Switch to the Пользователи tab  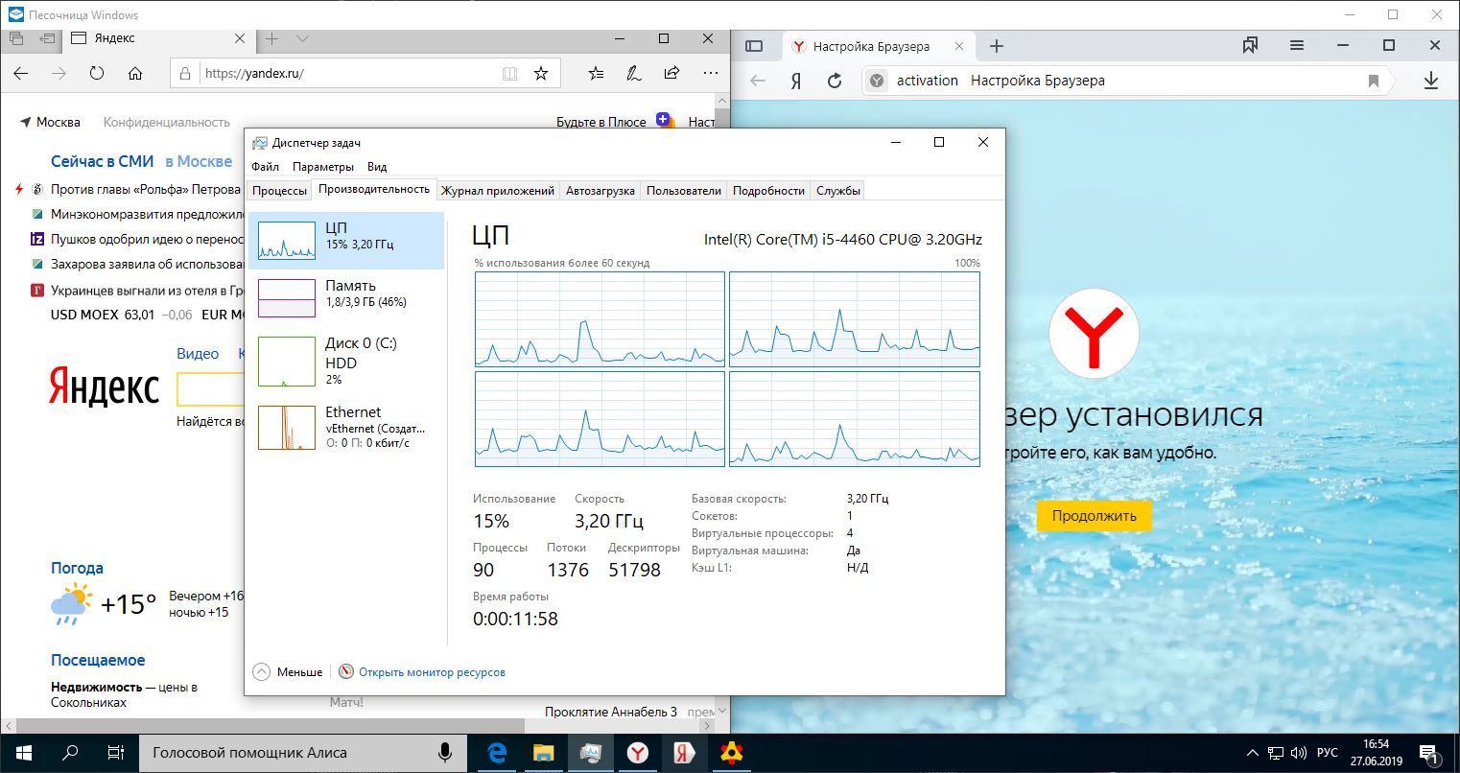coord(684,190)
